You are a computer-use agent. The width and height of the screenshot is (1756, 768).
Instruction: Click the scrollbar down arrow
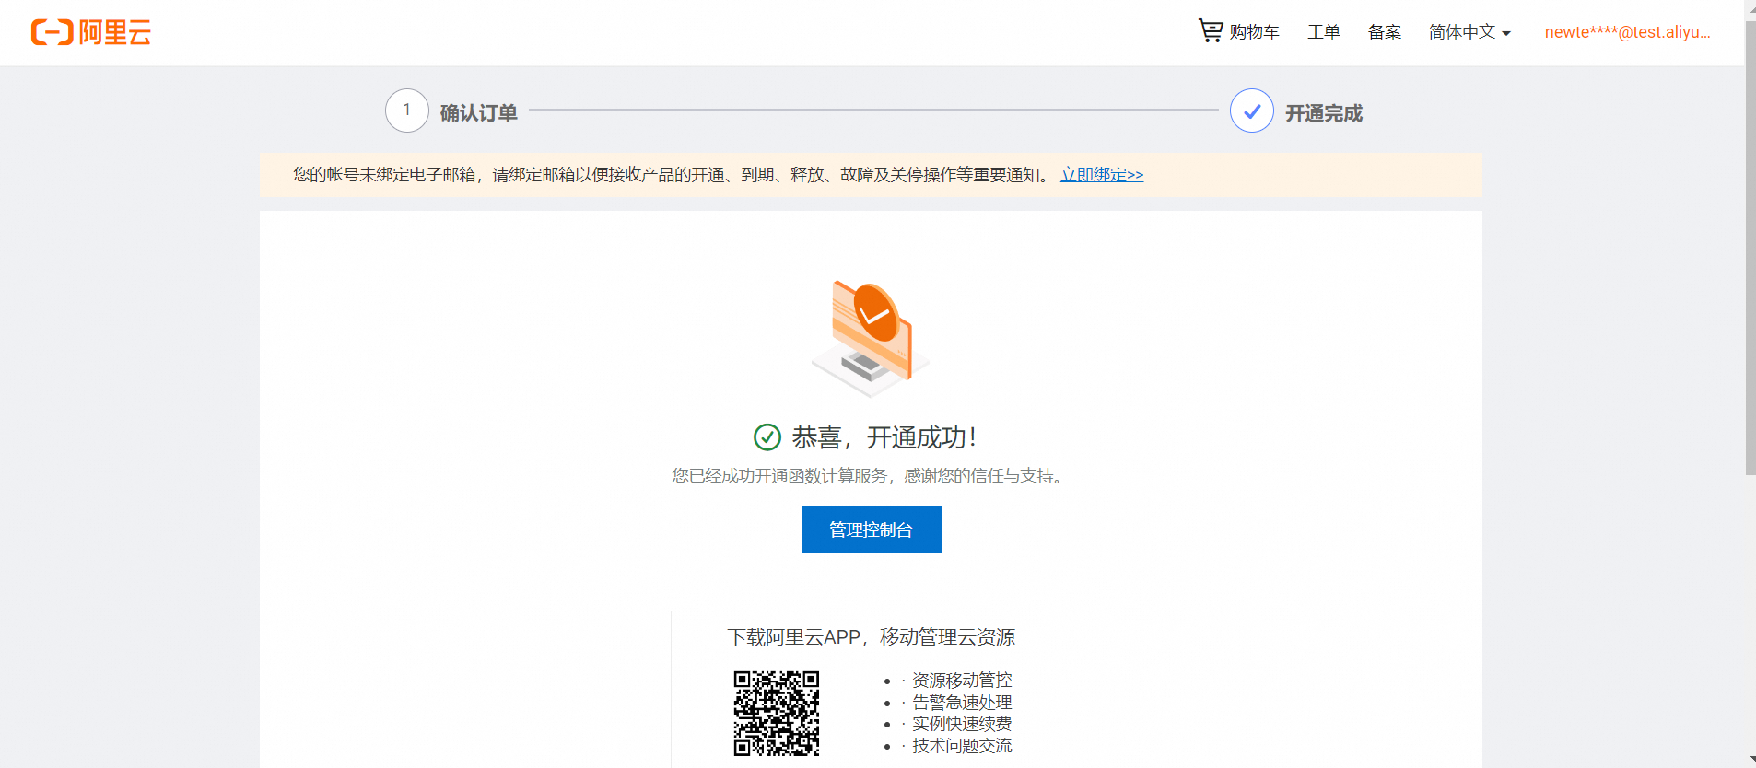[1750, 761]
